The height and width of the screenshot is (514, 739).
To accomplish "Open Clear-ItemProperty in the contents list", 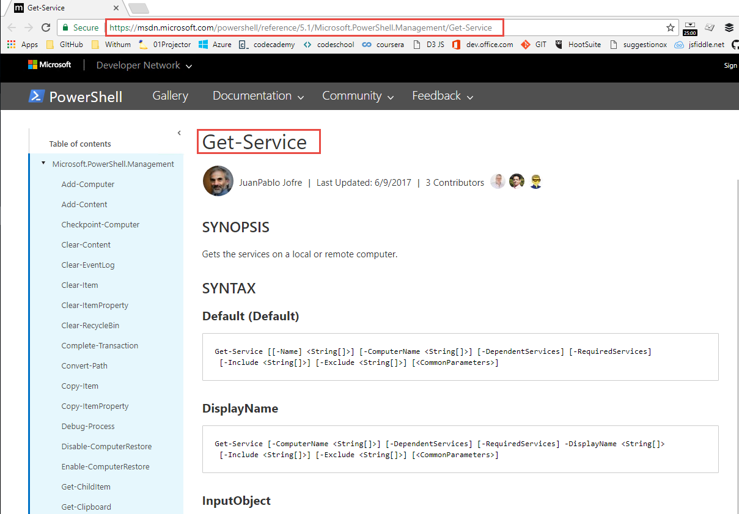I will coord(95,305).
